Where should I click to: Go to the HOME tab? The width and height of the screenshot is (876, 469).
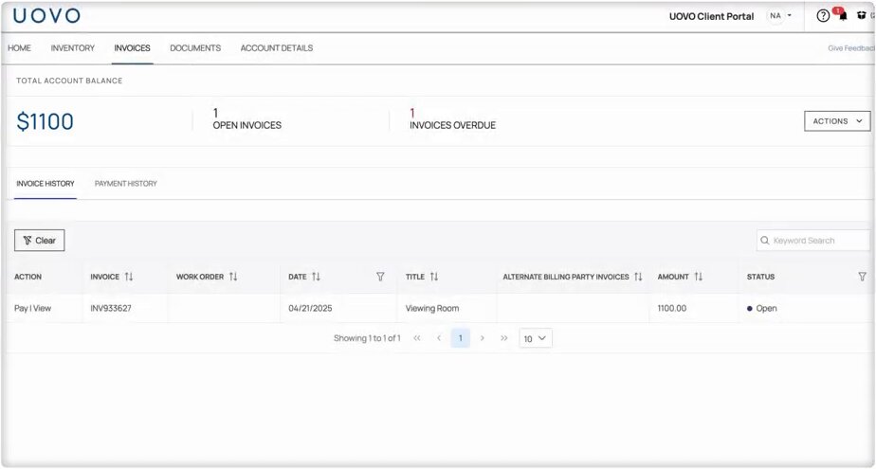20,48
